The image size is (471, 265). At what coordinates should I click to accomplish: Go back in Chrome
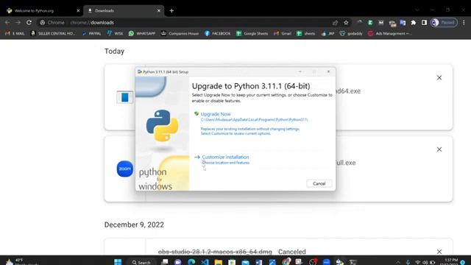pyautogui.click(x=7, y=23)
